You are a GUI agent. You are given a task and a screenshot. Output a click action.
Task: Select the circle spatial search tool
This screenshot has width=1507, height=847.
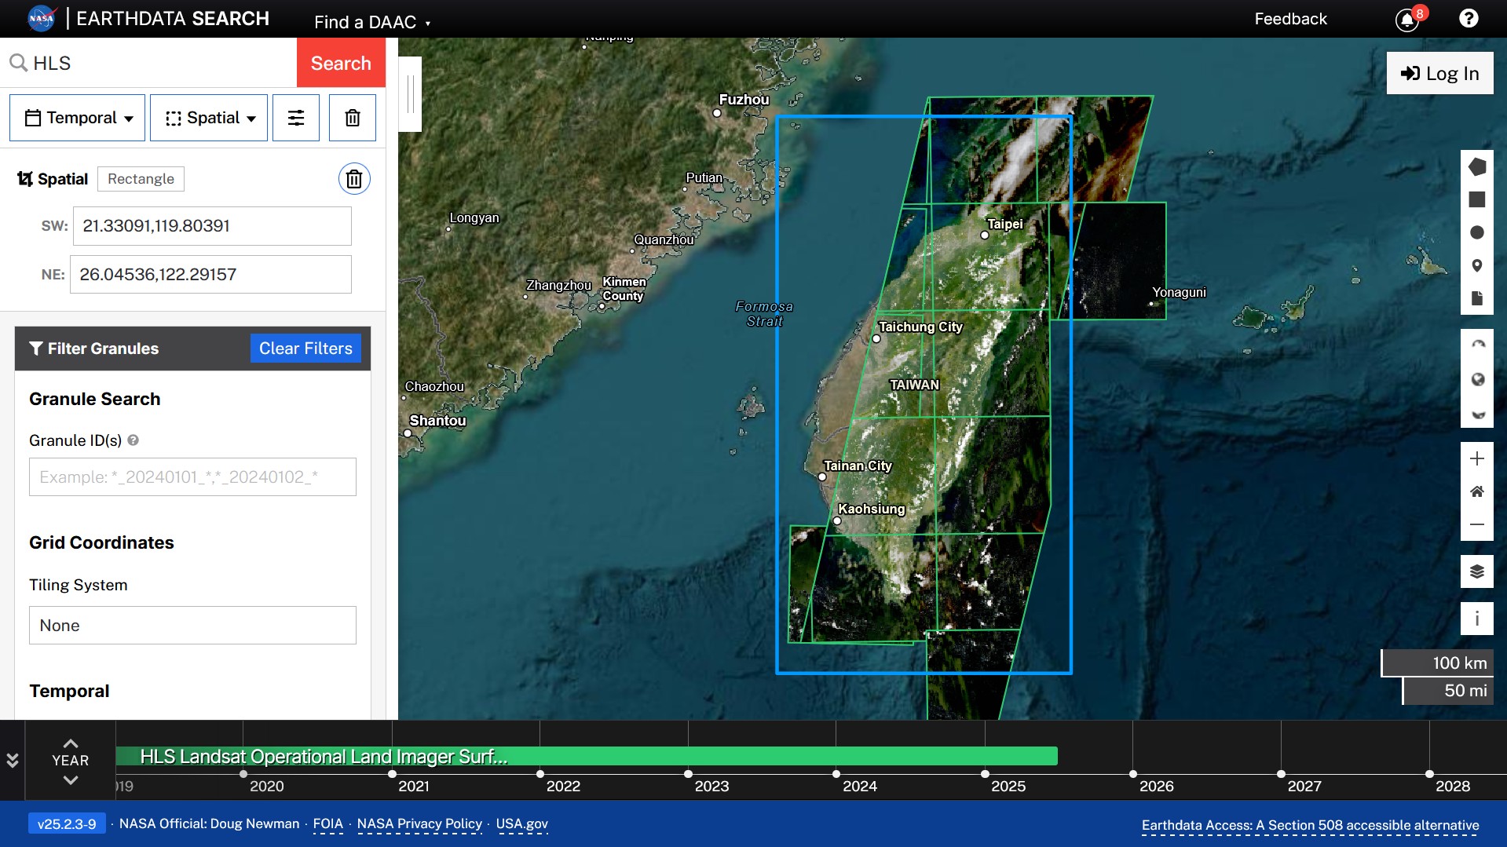(x=1478, y=232)
